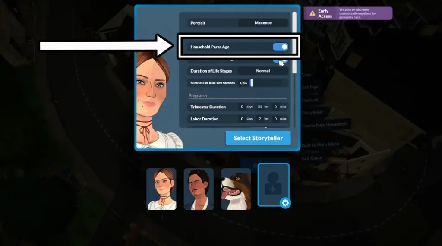Open Settings in the pause menu
Image resolution: width=442 pixels, height=246 pixels.
(310, 87)
